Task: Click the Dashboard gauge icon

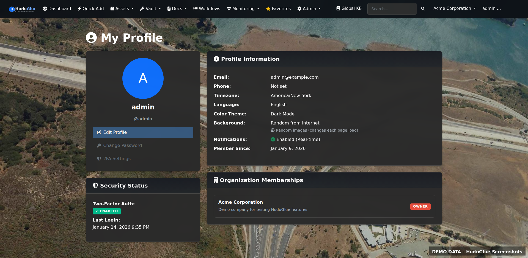Action: point(45,9)
